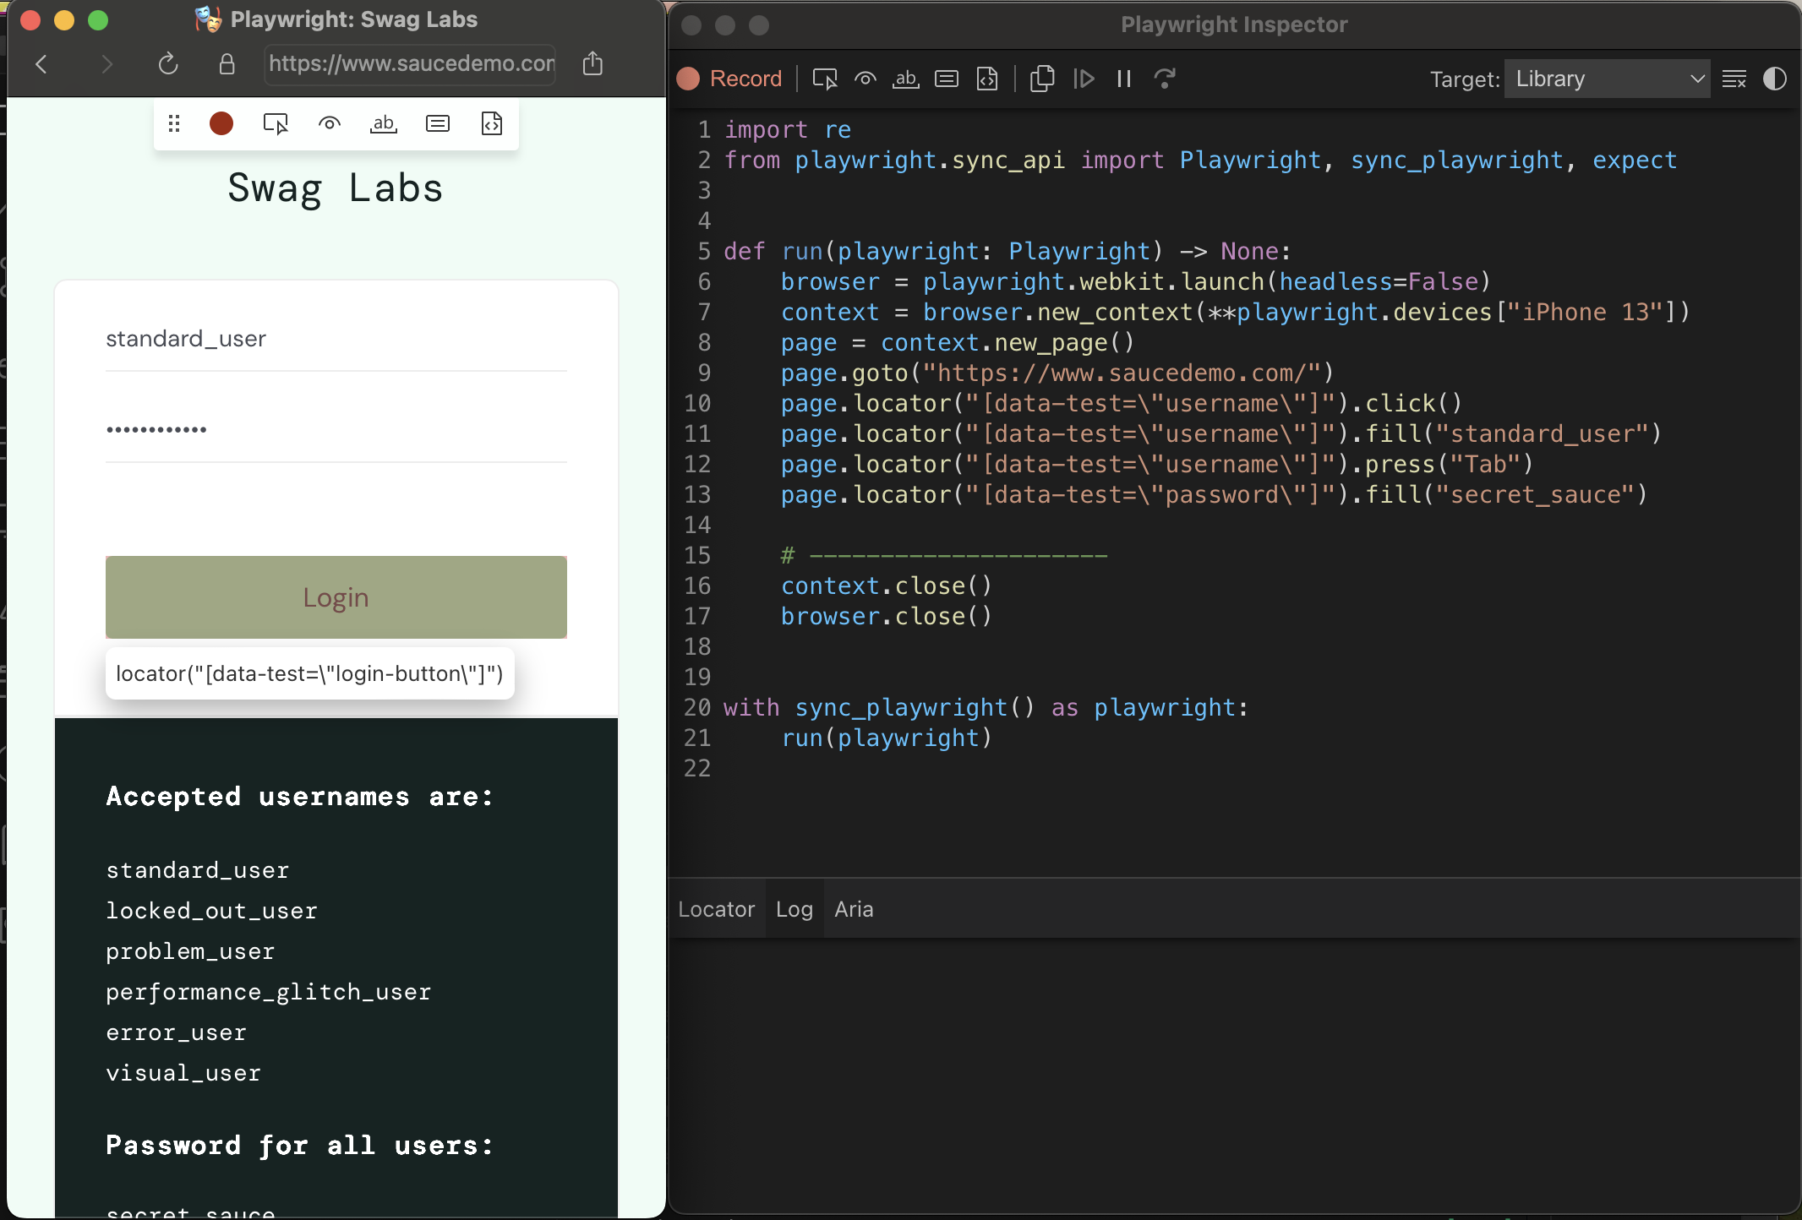This screenshot has width=1802, height=1220.
Task: Click Assert value icon in Inspector toolbar
Action: tap(946, 79)
